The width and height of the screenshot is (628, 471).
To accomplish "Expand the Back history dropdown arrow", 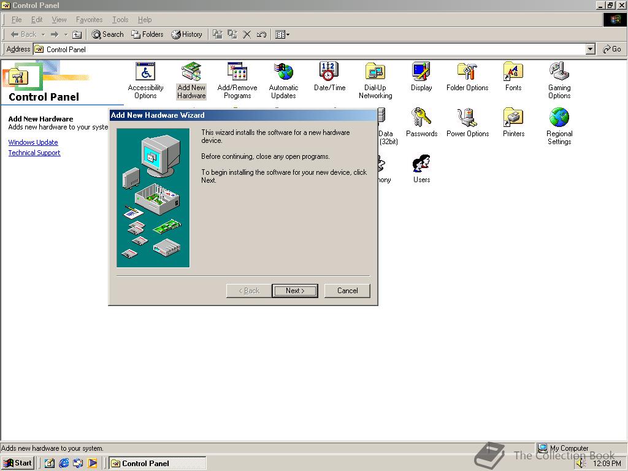I will pyautogui.click(x=44, y=34).
